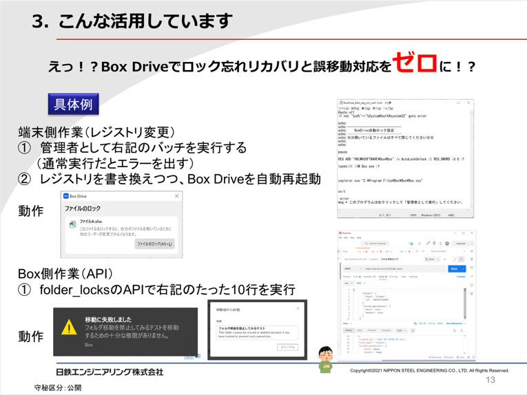Click the info icon in Postman right sidebar
Image resolution: width=527 pixels, height=395 pixels.
pyautogui.click(x=471, y=286)
